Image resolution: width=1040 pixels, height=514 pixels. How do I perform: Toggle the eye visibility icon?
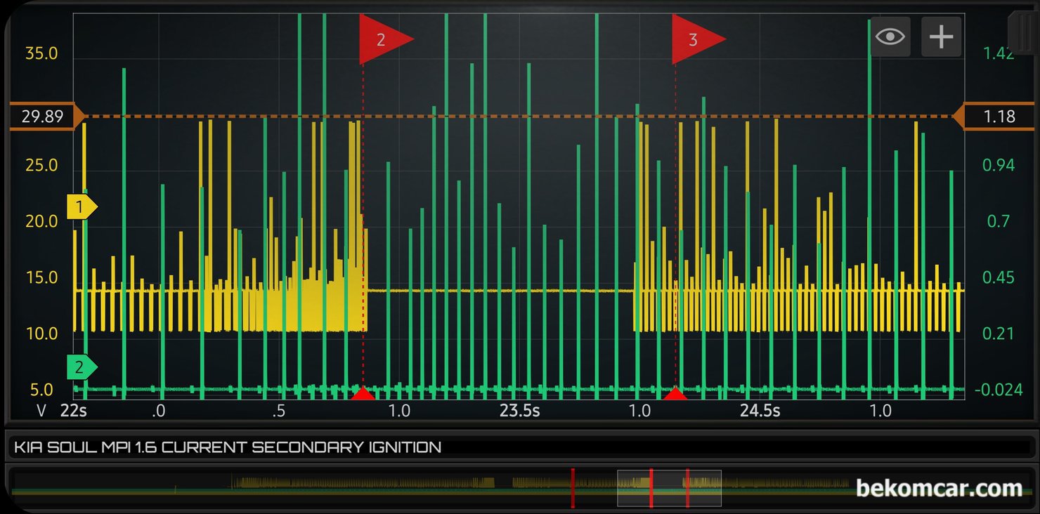tap(890, 37)
